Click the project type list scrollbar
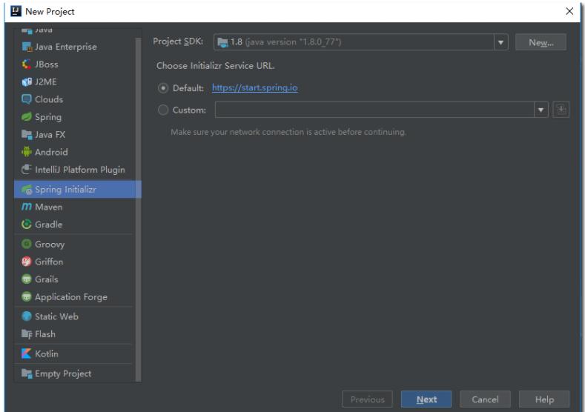The height and width of the screenshot is (412, 585). pyautogui.click(x=138, y=209)
